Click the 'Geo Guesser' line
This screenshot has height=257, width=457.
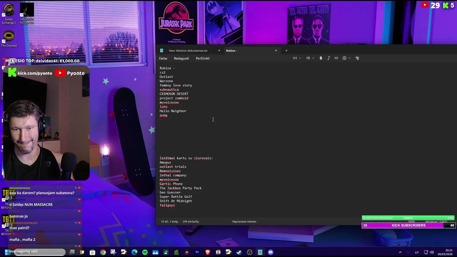(170, 192)
